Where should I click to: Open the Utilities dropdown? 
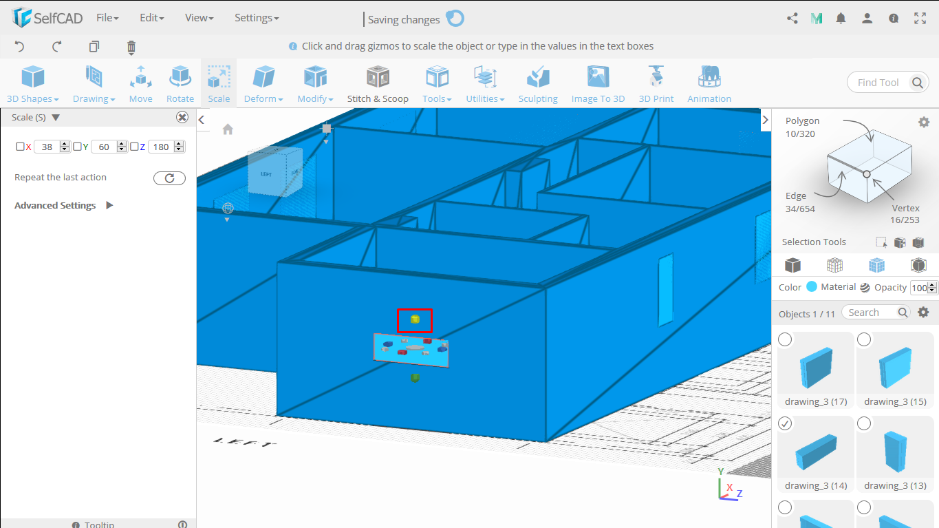(485, 83)
